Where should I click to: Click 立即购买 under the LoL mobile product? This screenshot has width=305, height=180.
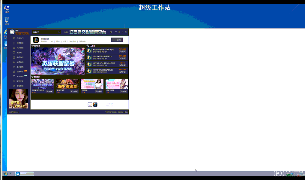click(x=49, y=91)
